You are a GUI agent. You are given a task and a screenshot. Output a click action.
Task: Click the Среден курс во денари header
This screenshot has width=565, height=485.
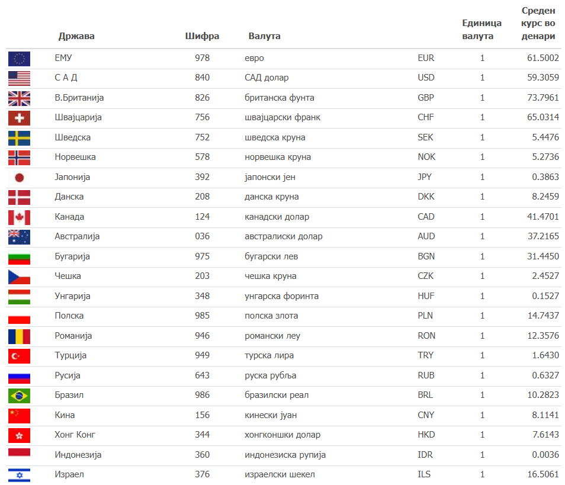coord(538,24)
